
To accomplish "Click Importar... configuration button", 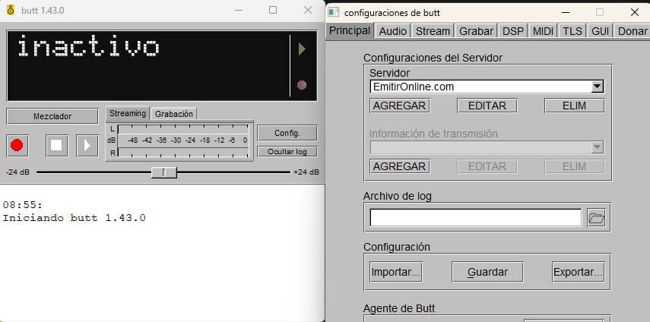I will coord(396,272).
